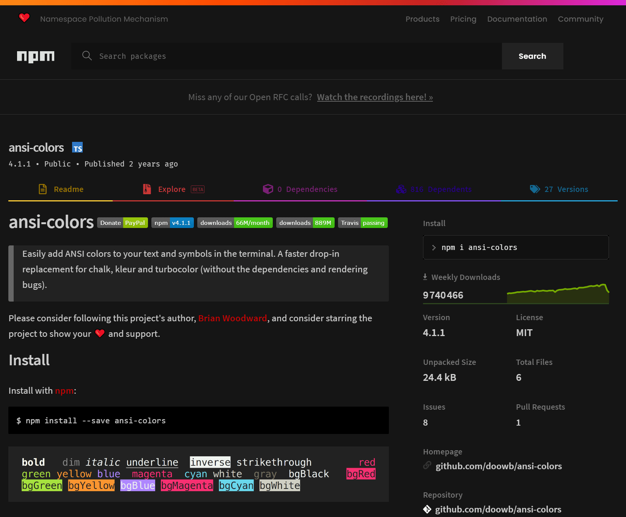Click the Issues count 8
The width and height of the screenshot is (626, 517).
(x=425, y=423)
